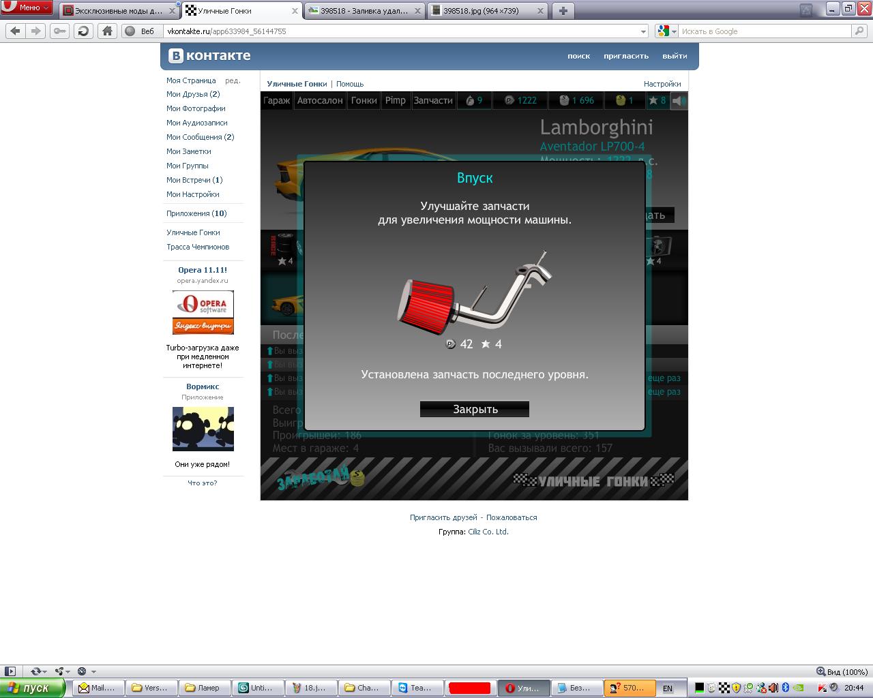Close the Впуск dialog with Закрыть
Image resolution: width=873 pixels, height=698 pixels.
pyautogui.click(x=475, y=409)
